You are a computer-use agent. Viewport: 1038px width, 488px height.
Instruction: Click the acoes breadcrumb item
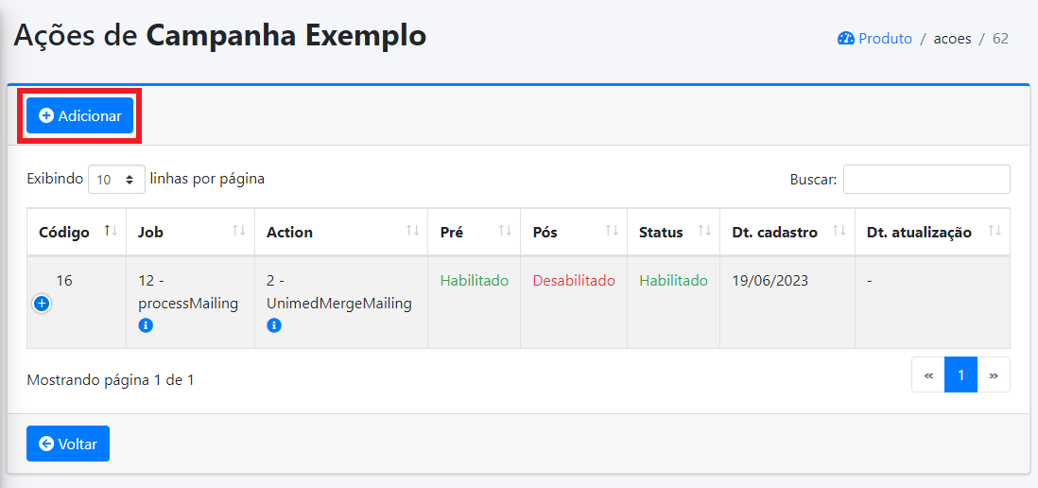click(x=952, y=39)
